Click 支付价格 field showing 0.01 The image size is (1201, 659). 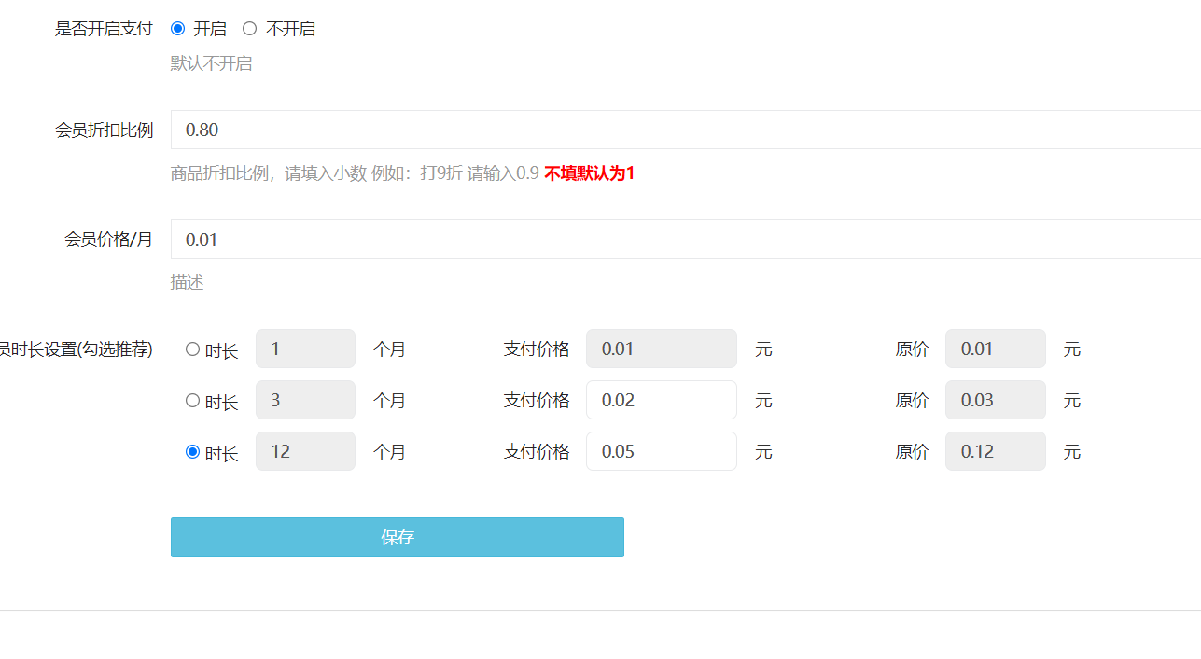click(661, 349)
